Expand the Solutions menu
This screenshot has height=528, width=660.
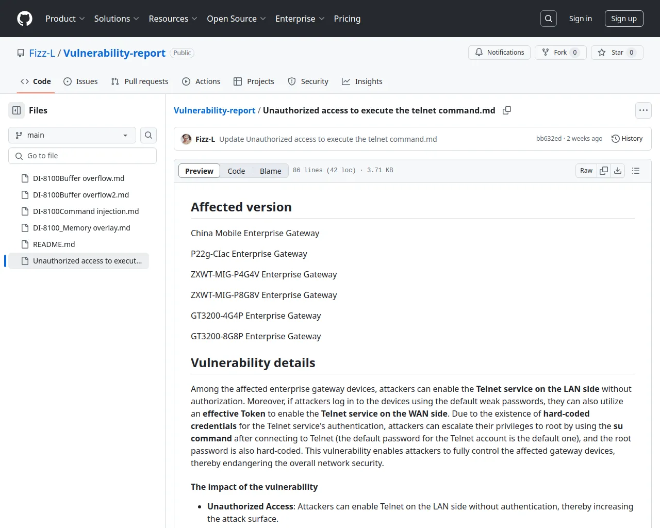pyautogui.click(x=117, y=19)
